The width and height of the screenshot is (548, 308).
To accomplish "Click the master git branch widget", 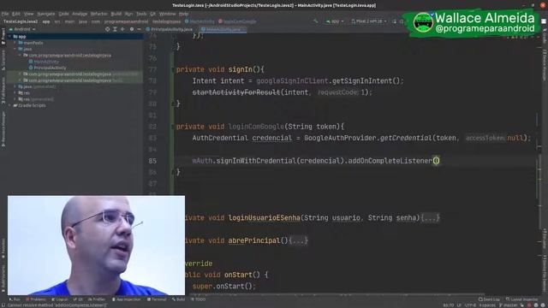I will coord(509,305).
